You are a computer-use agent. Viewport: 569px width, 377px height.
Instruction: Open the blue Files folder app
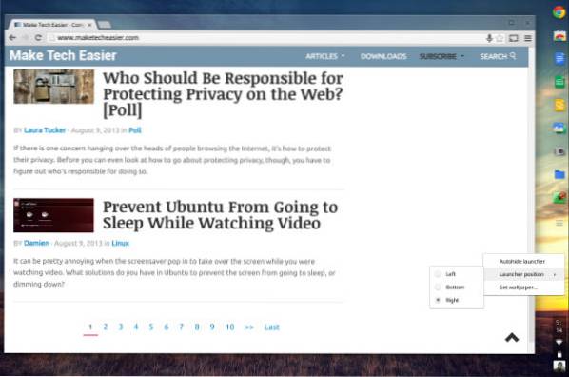click(x=559, y=175)
